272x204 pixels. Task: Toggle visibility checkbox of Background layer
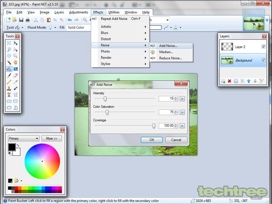coord(263,60)
